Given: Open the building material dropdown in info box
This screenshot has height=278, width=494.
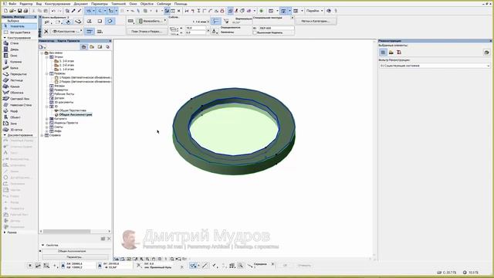Looking at the screenshot, I should pos(152,21).
